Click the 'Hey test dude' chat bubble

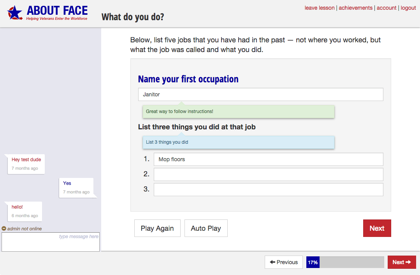[x=26, y=164]
